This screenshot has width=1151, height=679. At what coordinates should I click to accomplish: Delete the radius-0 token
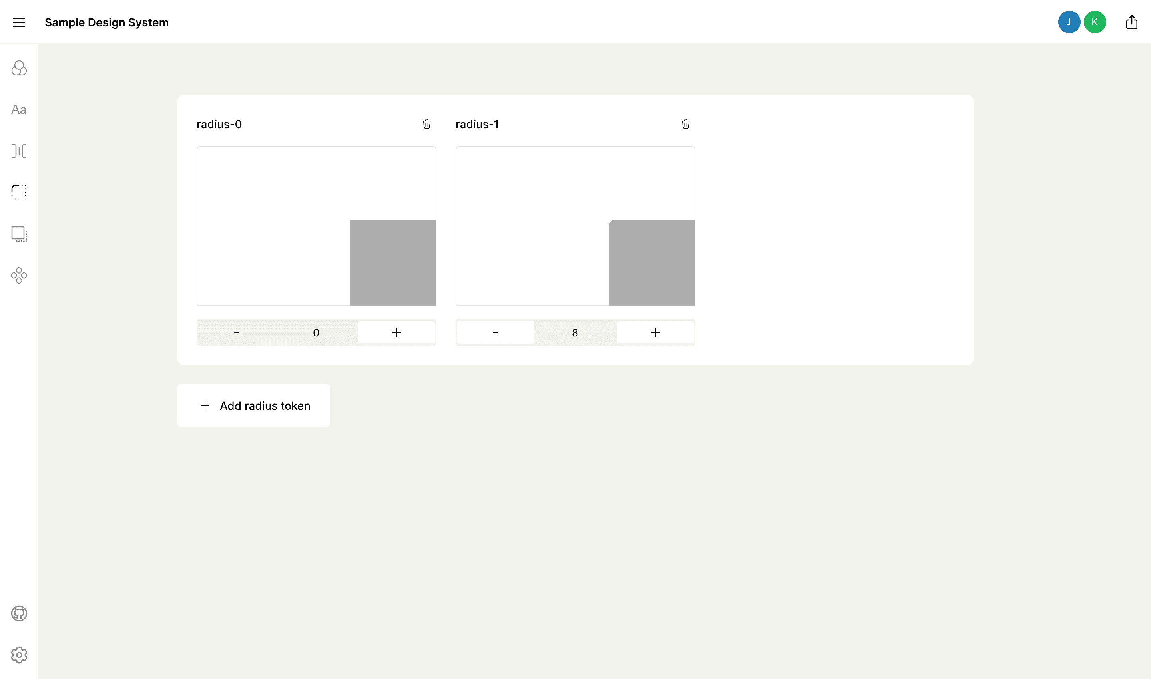pos(427,124)
